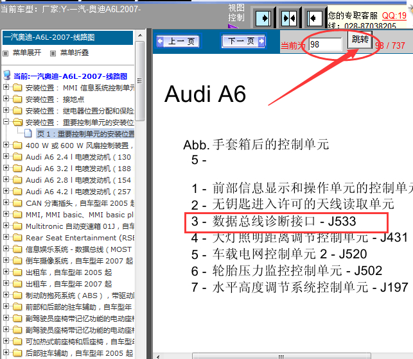
Task: Click folder icon of Multitronic 自动变速箱 01J
Action: (17, 226)
